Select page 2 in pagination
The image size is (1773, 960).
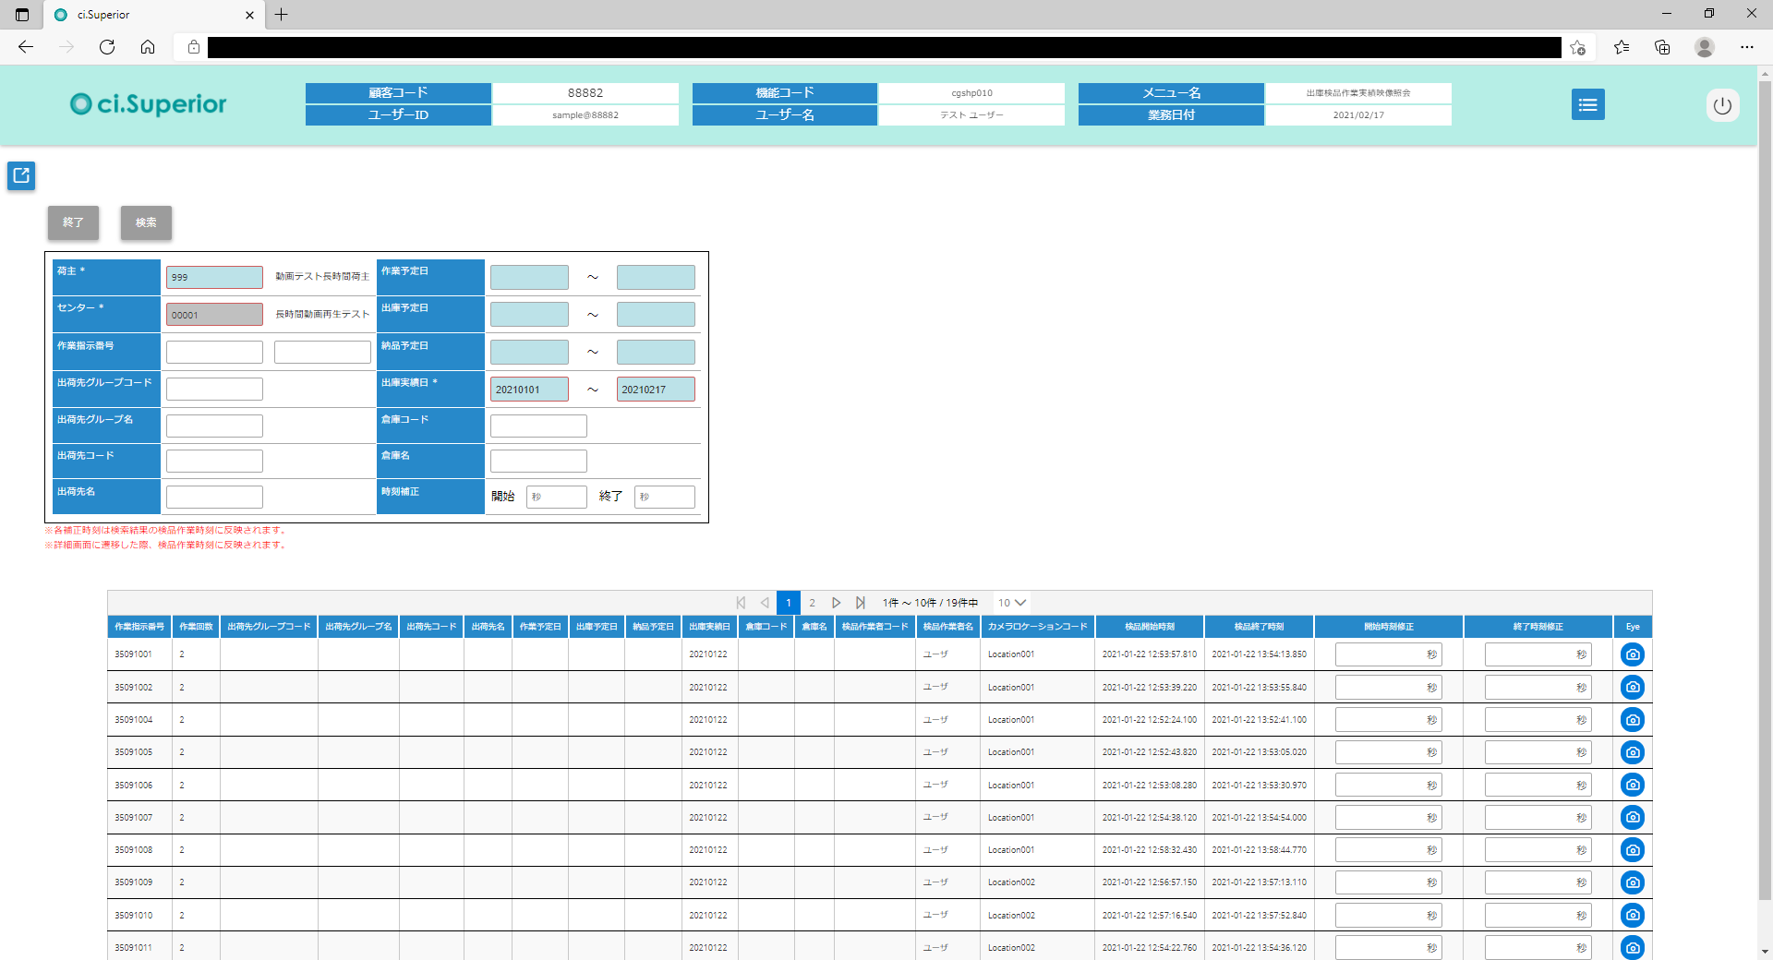[813, 603]
